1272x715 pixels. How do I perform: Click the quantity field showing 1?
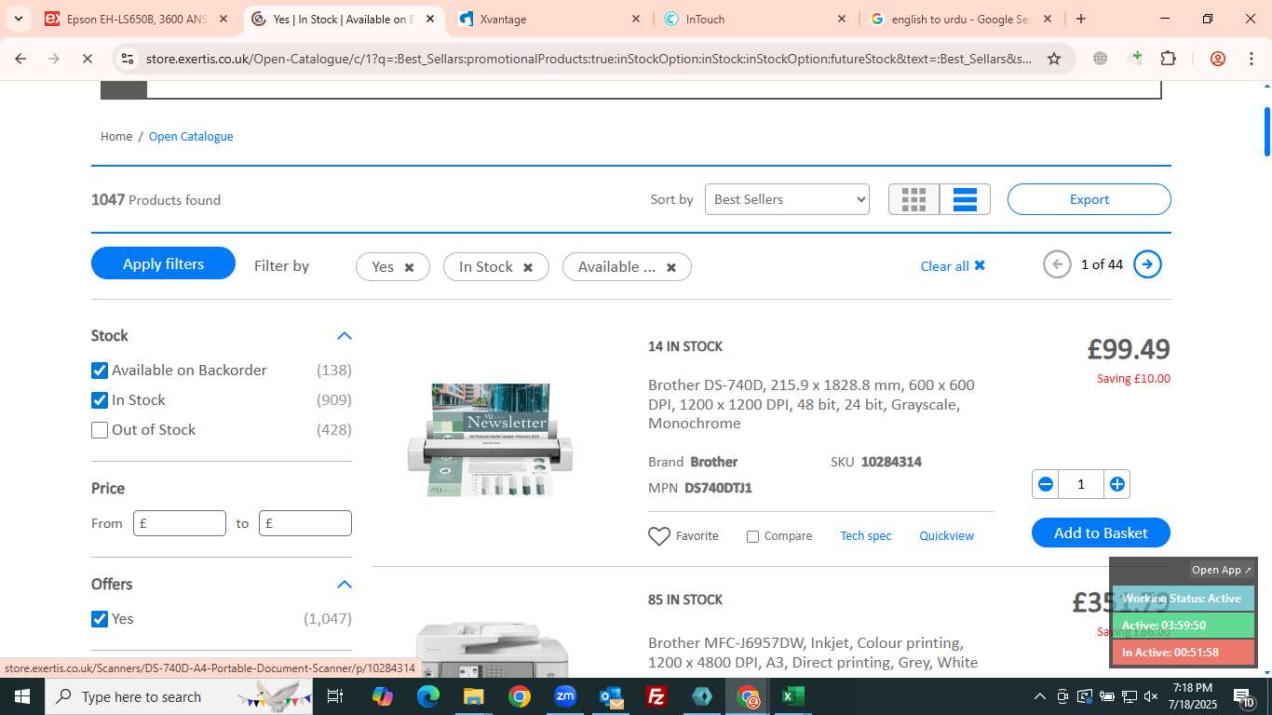[1081, 484]
